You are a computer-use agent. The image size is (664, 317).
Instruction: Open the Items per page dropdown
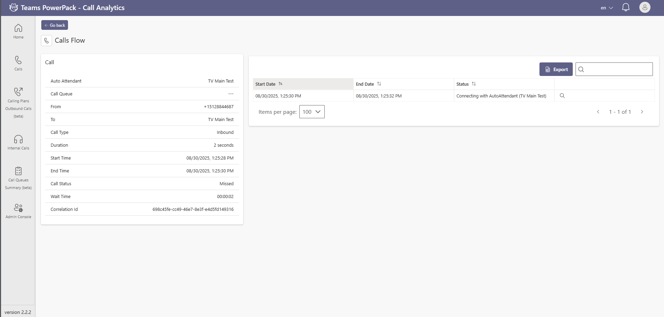tap(312, 112)
